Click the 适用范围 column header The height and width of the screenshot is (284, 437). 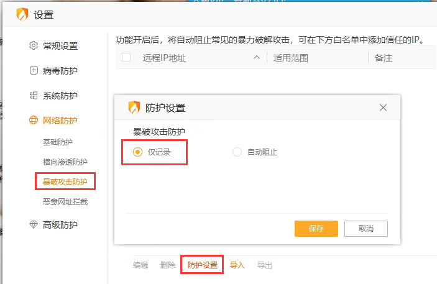point(291,58)
